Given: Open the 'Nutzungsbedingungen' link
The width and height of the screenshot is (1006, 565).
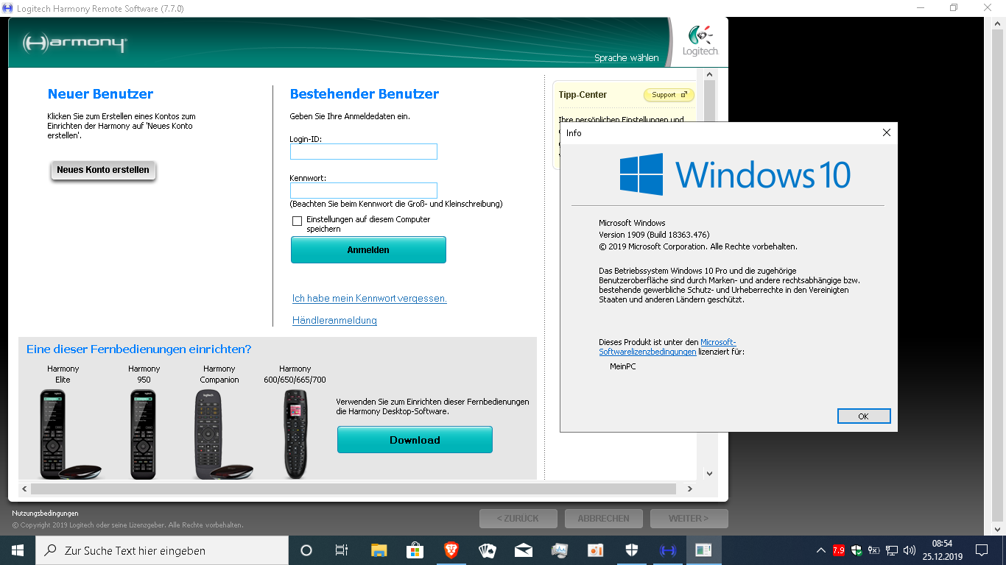Looking at the screenshot, I should pos(45,514).
